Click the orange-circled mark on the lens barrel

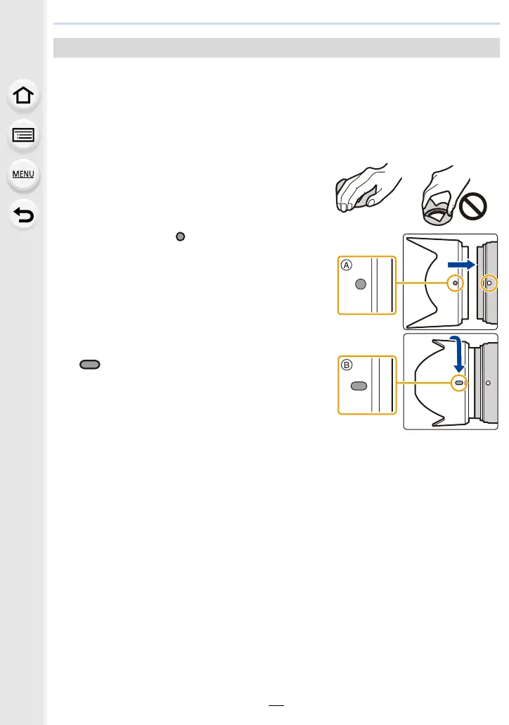tap(489, 283)
